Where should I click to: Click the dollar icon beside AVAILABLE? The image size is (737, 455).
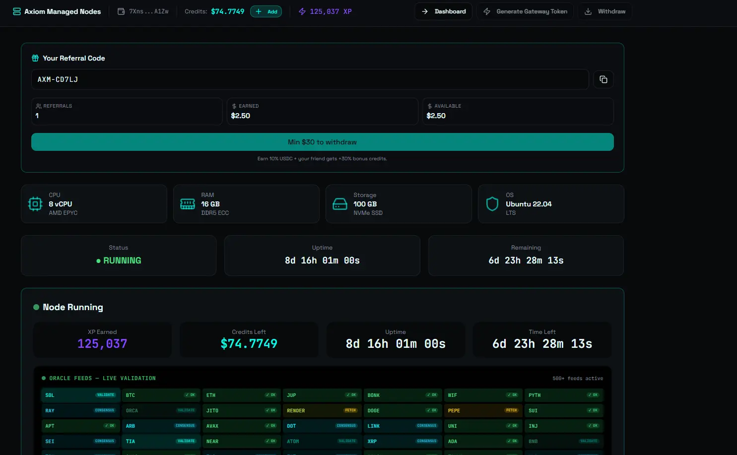(x=430, y=106)
